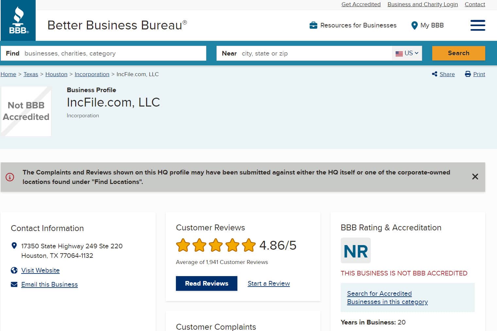Select the Incorporation breadcrumb
The image size is (497, 331).
pyautogui.click(x=92, y=74)
